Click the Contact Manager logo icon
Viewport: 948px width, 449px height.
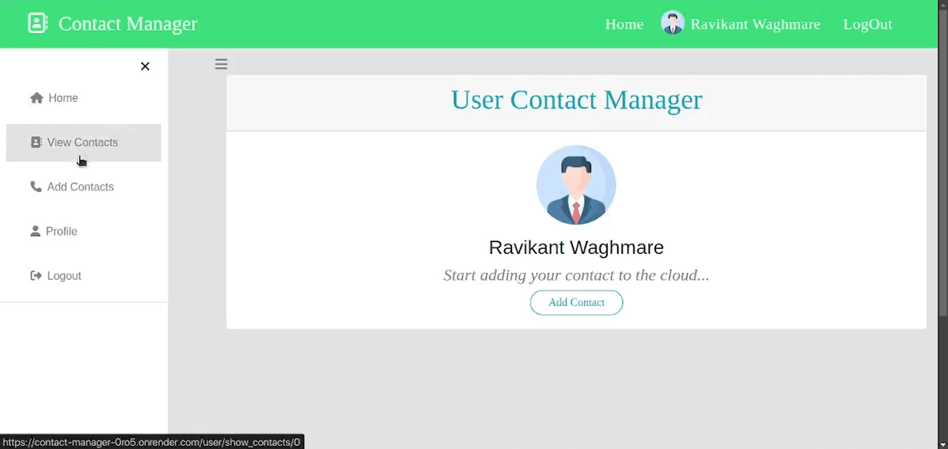tap(37, 23)
